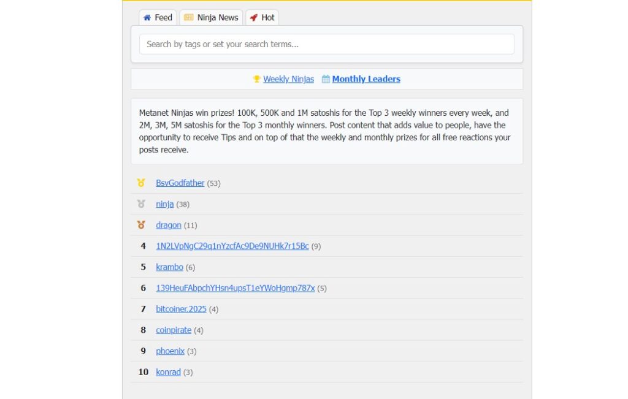Click the home icon on Feed tab

click(x=147, y=18)
